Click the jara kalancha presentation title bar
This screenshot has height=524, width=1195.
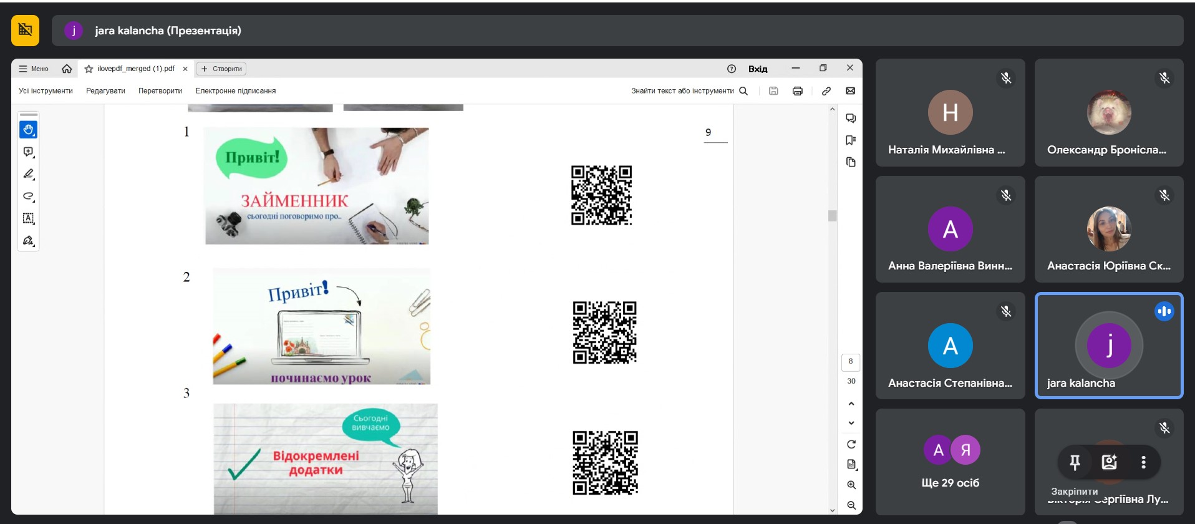617,31
